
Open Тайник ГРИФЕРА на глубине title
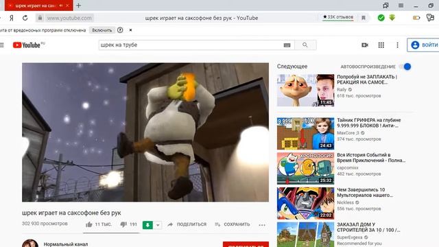coord(369,123)
